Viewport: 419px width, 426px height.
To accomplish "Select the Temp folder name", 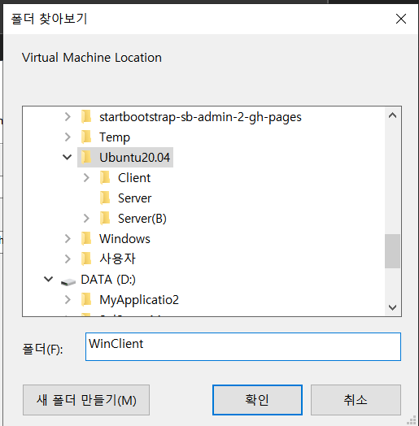I will point(115,137).
